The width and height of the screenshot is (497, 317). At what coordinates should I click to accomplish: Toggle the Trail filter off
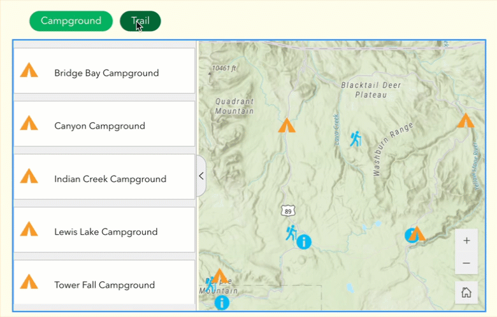(x=140, y=21)
